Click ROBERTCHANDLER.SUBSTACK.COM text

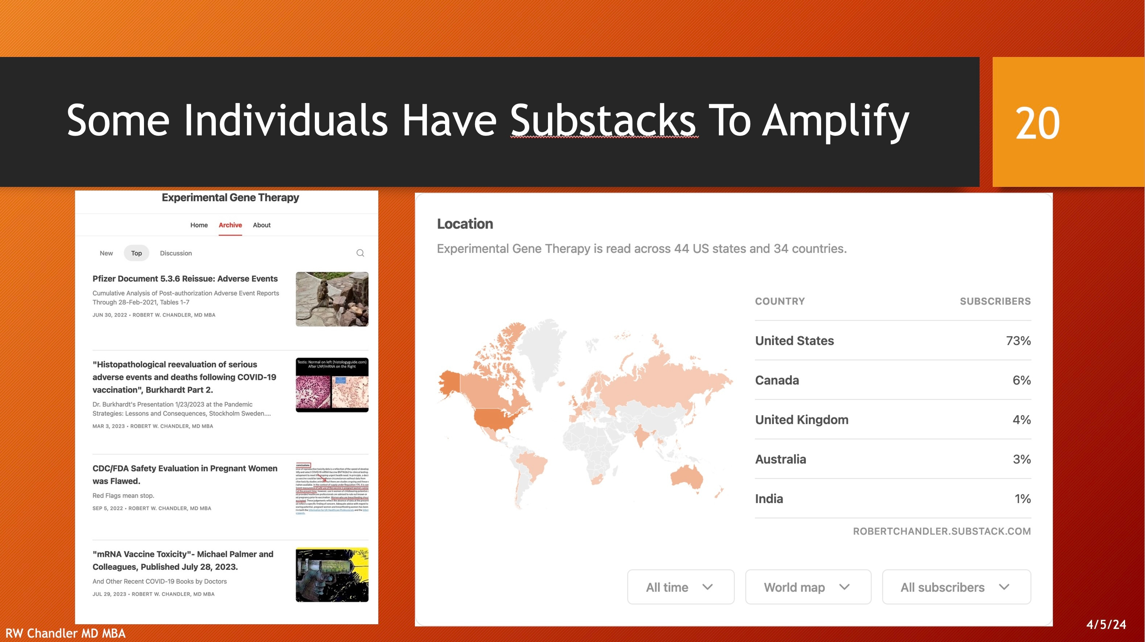[942, 531]
